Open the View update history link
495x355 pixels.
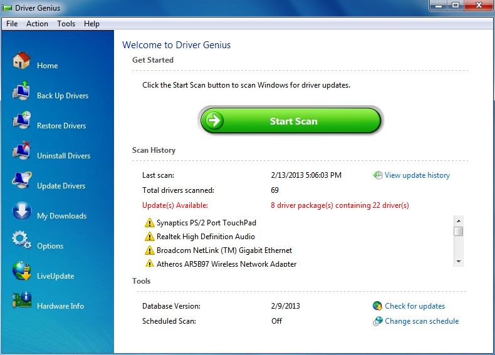coord(417,175)
